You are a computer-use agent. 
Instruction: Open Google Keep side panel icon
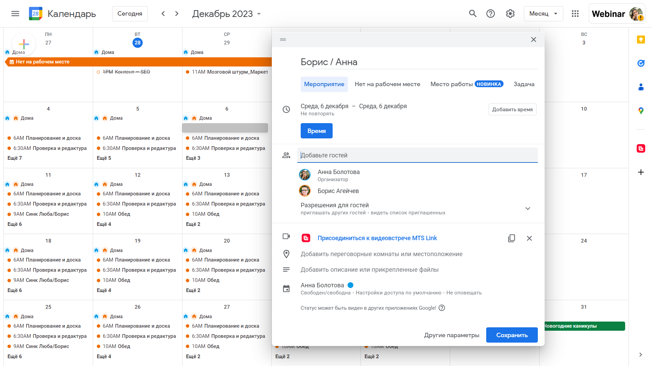tap(641, 40)
